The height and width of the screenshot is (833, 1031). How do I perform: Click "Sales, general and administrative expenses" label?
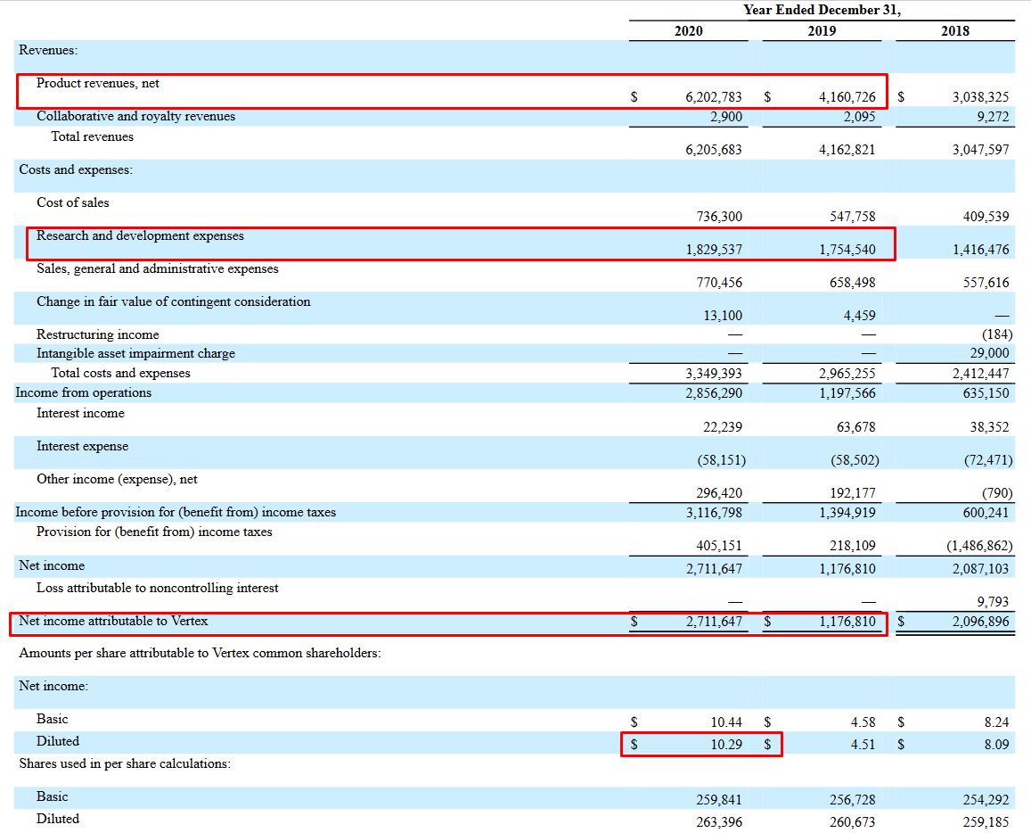[x=157, y=268]
